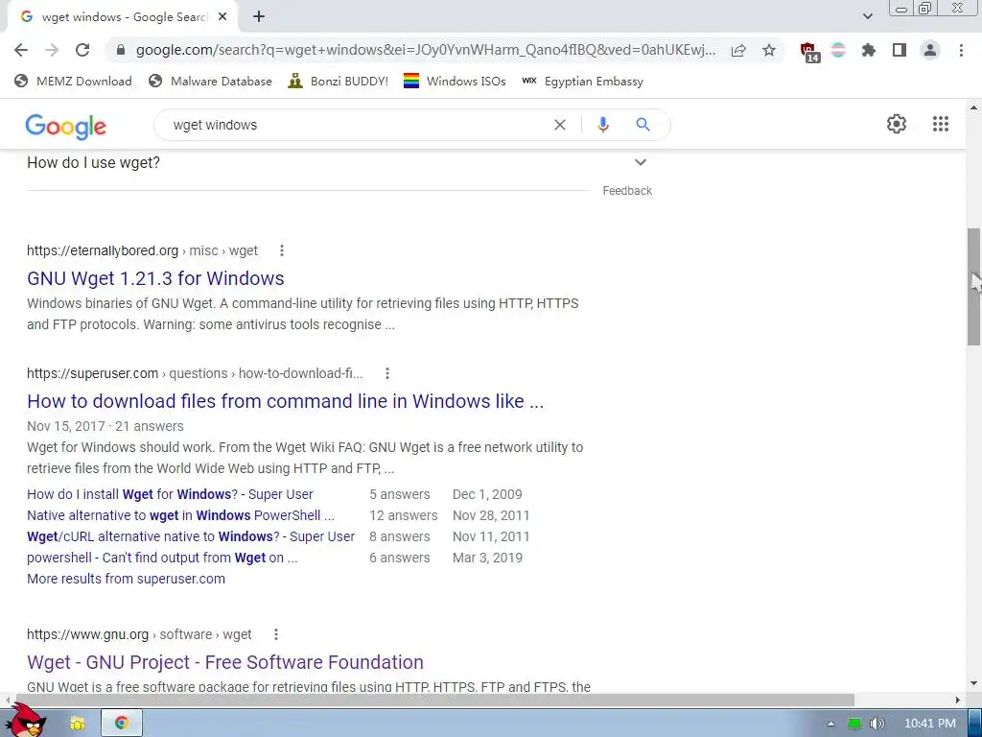This screenshot has width=982, height=737.
Task: Open Egyptian Embassy bookmark
Action: click(x=582, y=81)
